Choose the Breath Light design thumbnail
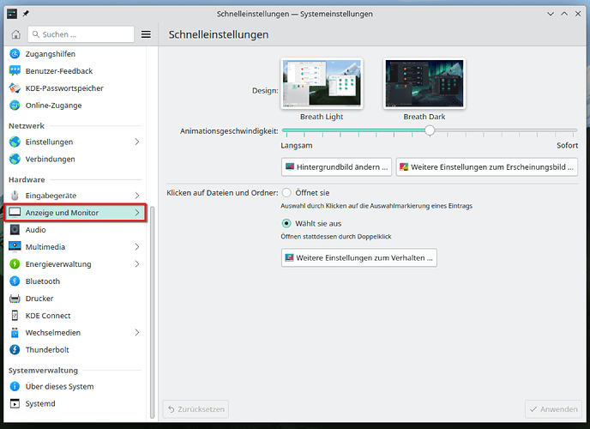 pos(322,83)
